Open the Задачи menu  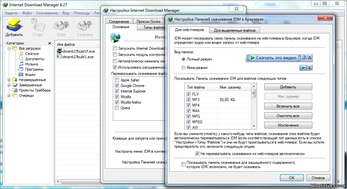(x=11, y=13)
